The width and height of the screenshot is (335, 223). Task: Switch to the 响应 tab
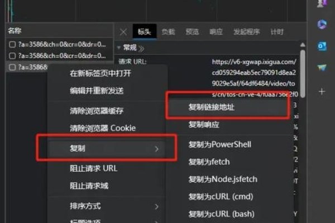216,32
